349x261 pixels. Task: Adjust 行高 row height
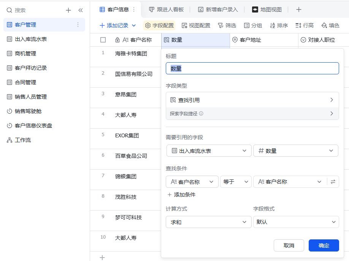[x=305, y=25]
